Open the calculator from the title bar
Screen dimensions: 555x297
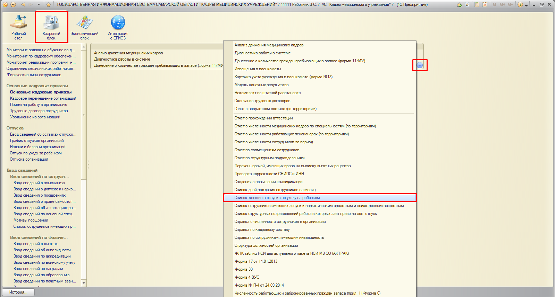(x=477, y=4)
